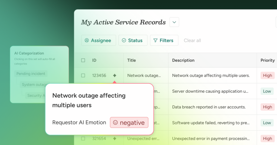This screenshot has height=145, width=277.
Task: Open the Assignee filter dropdown
Action: click(x=98, y=40)
